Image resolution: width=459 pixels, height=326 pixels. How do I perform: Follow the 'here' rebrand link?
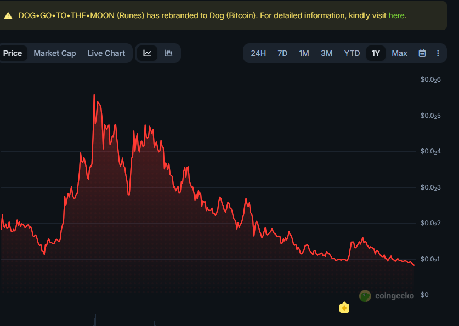coord(396,15)
